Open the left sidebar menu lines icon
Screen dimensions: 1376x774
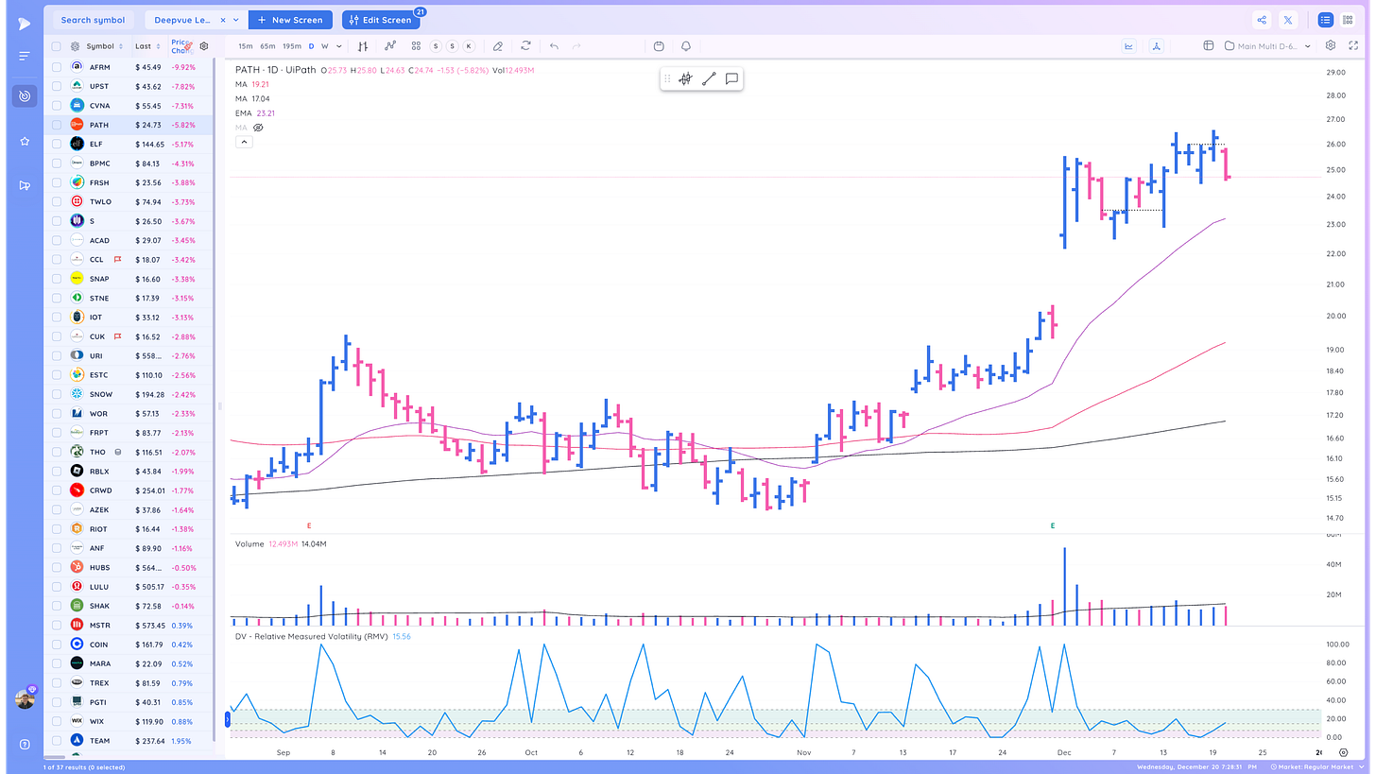[25, 57]
